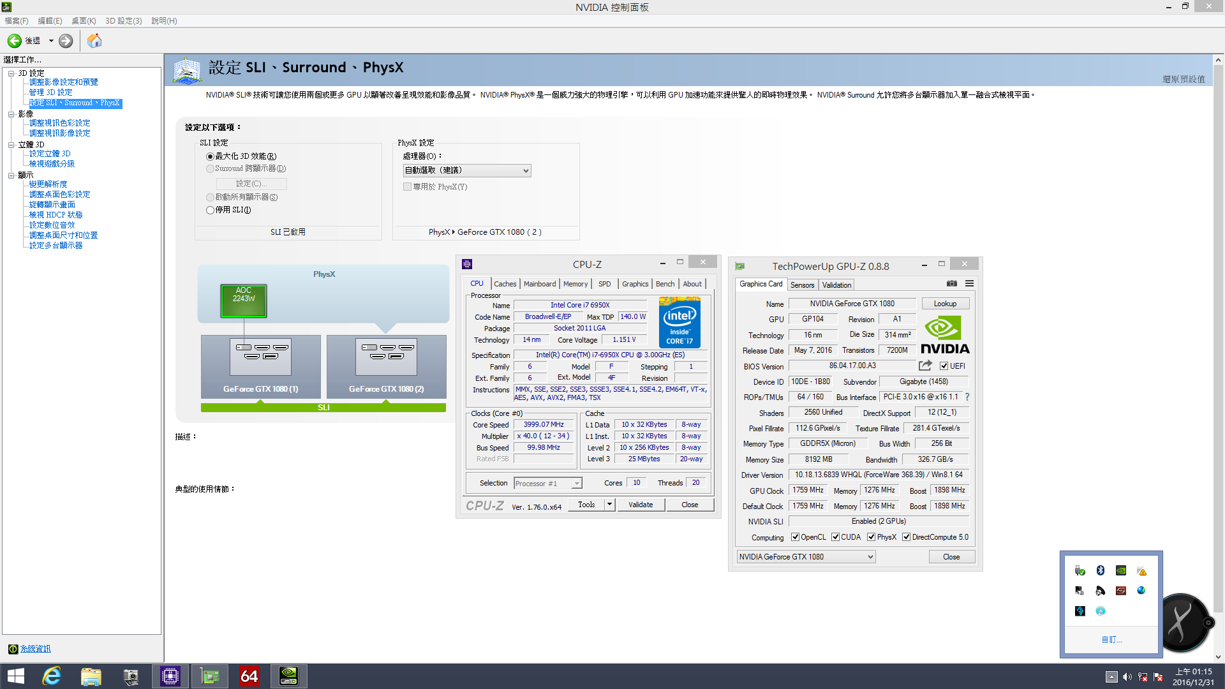Select 啟動所有顯示器 radio option
Screen dimensions: 1225x689
tap(210, 197)
